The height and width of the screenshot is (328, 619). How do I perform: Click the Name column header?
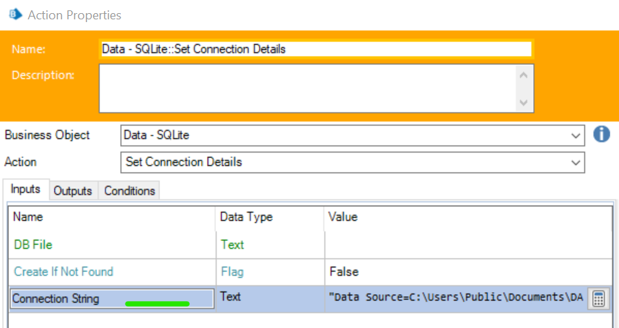coord(112,217)
